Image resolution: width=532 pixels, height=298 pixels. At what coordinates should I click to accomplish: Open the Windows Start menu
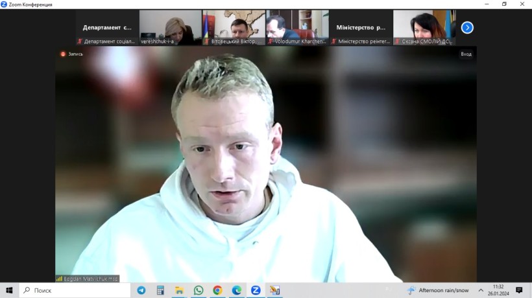pos(9,290)
